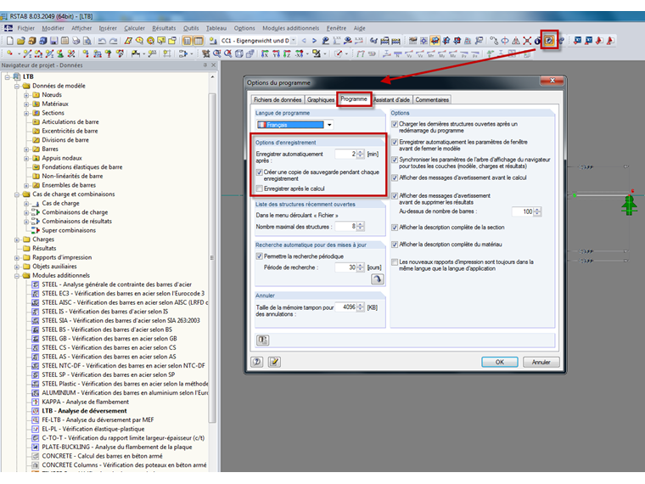
Task: Click the X-direction view icon
Action: 265,53
